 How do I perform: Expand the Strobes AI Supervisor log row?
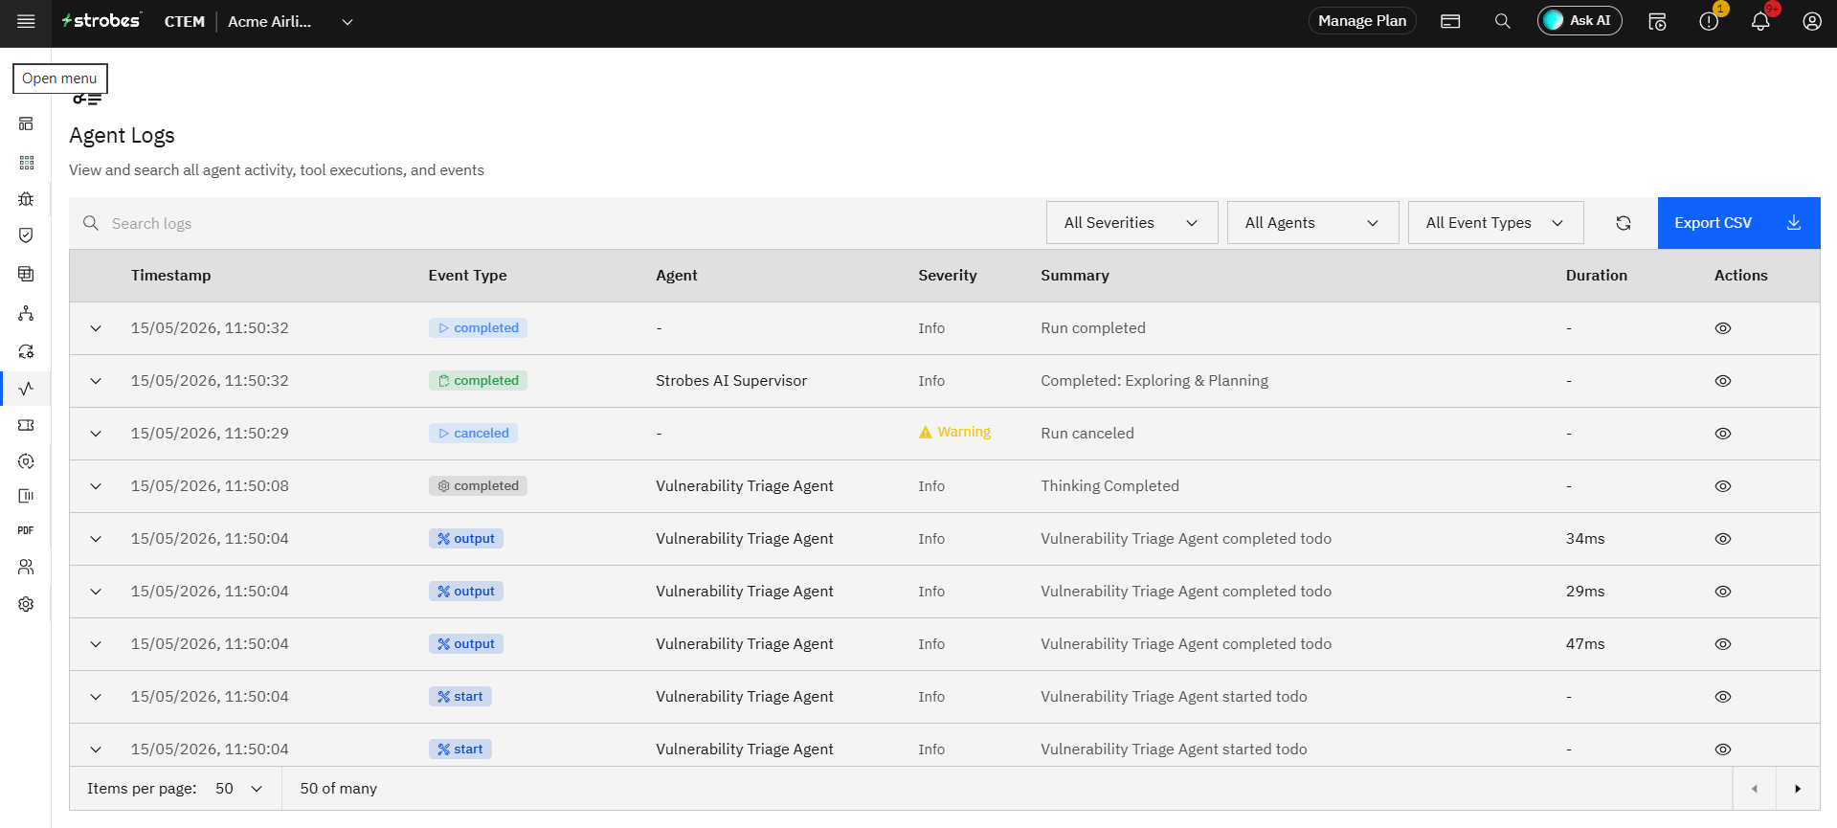[x=96, y=381]
